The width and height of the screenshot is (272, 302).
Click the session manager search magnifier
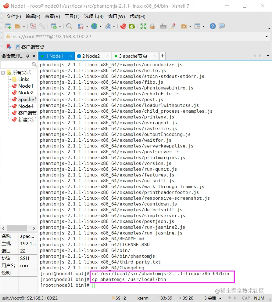(x=34, y=64)
